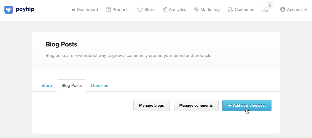Switch to the Domains tab
Viewport: 312px width, 138px height.
tap(99, 85)
